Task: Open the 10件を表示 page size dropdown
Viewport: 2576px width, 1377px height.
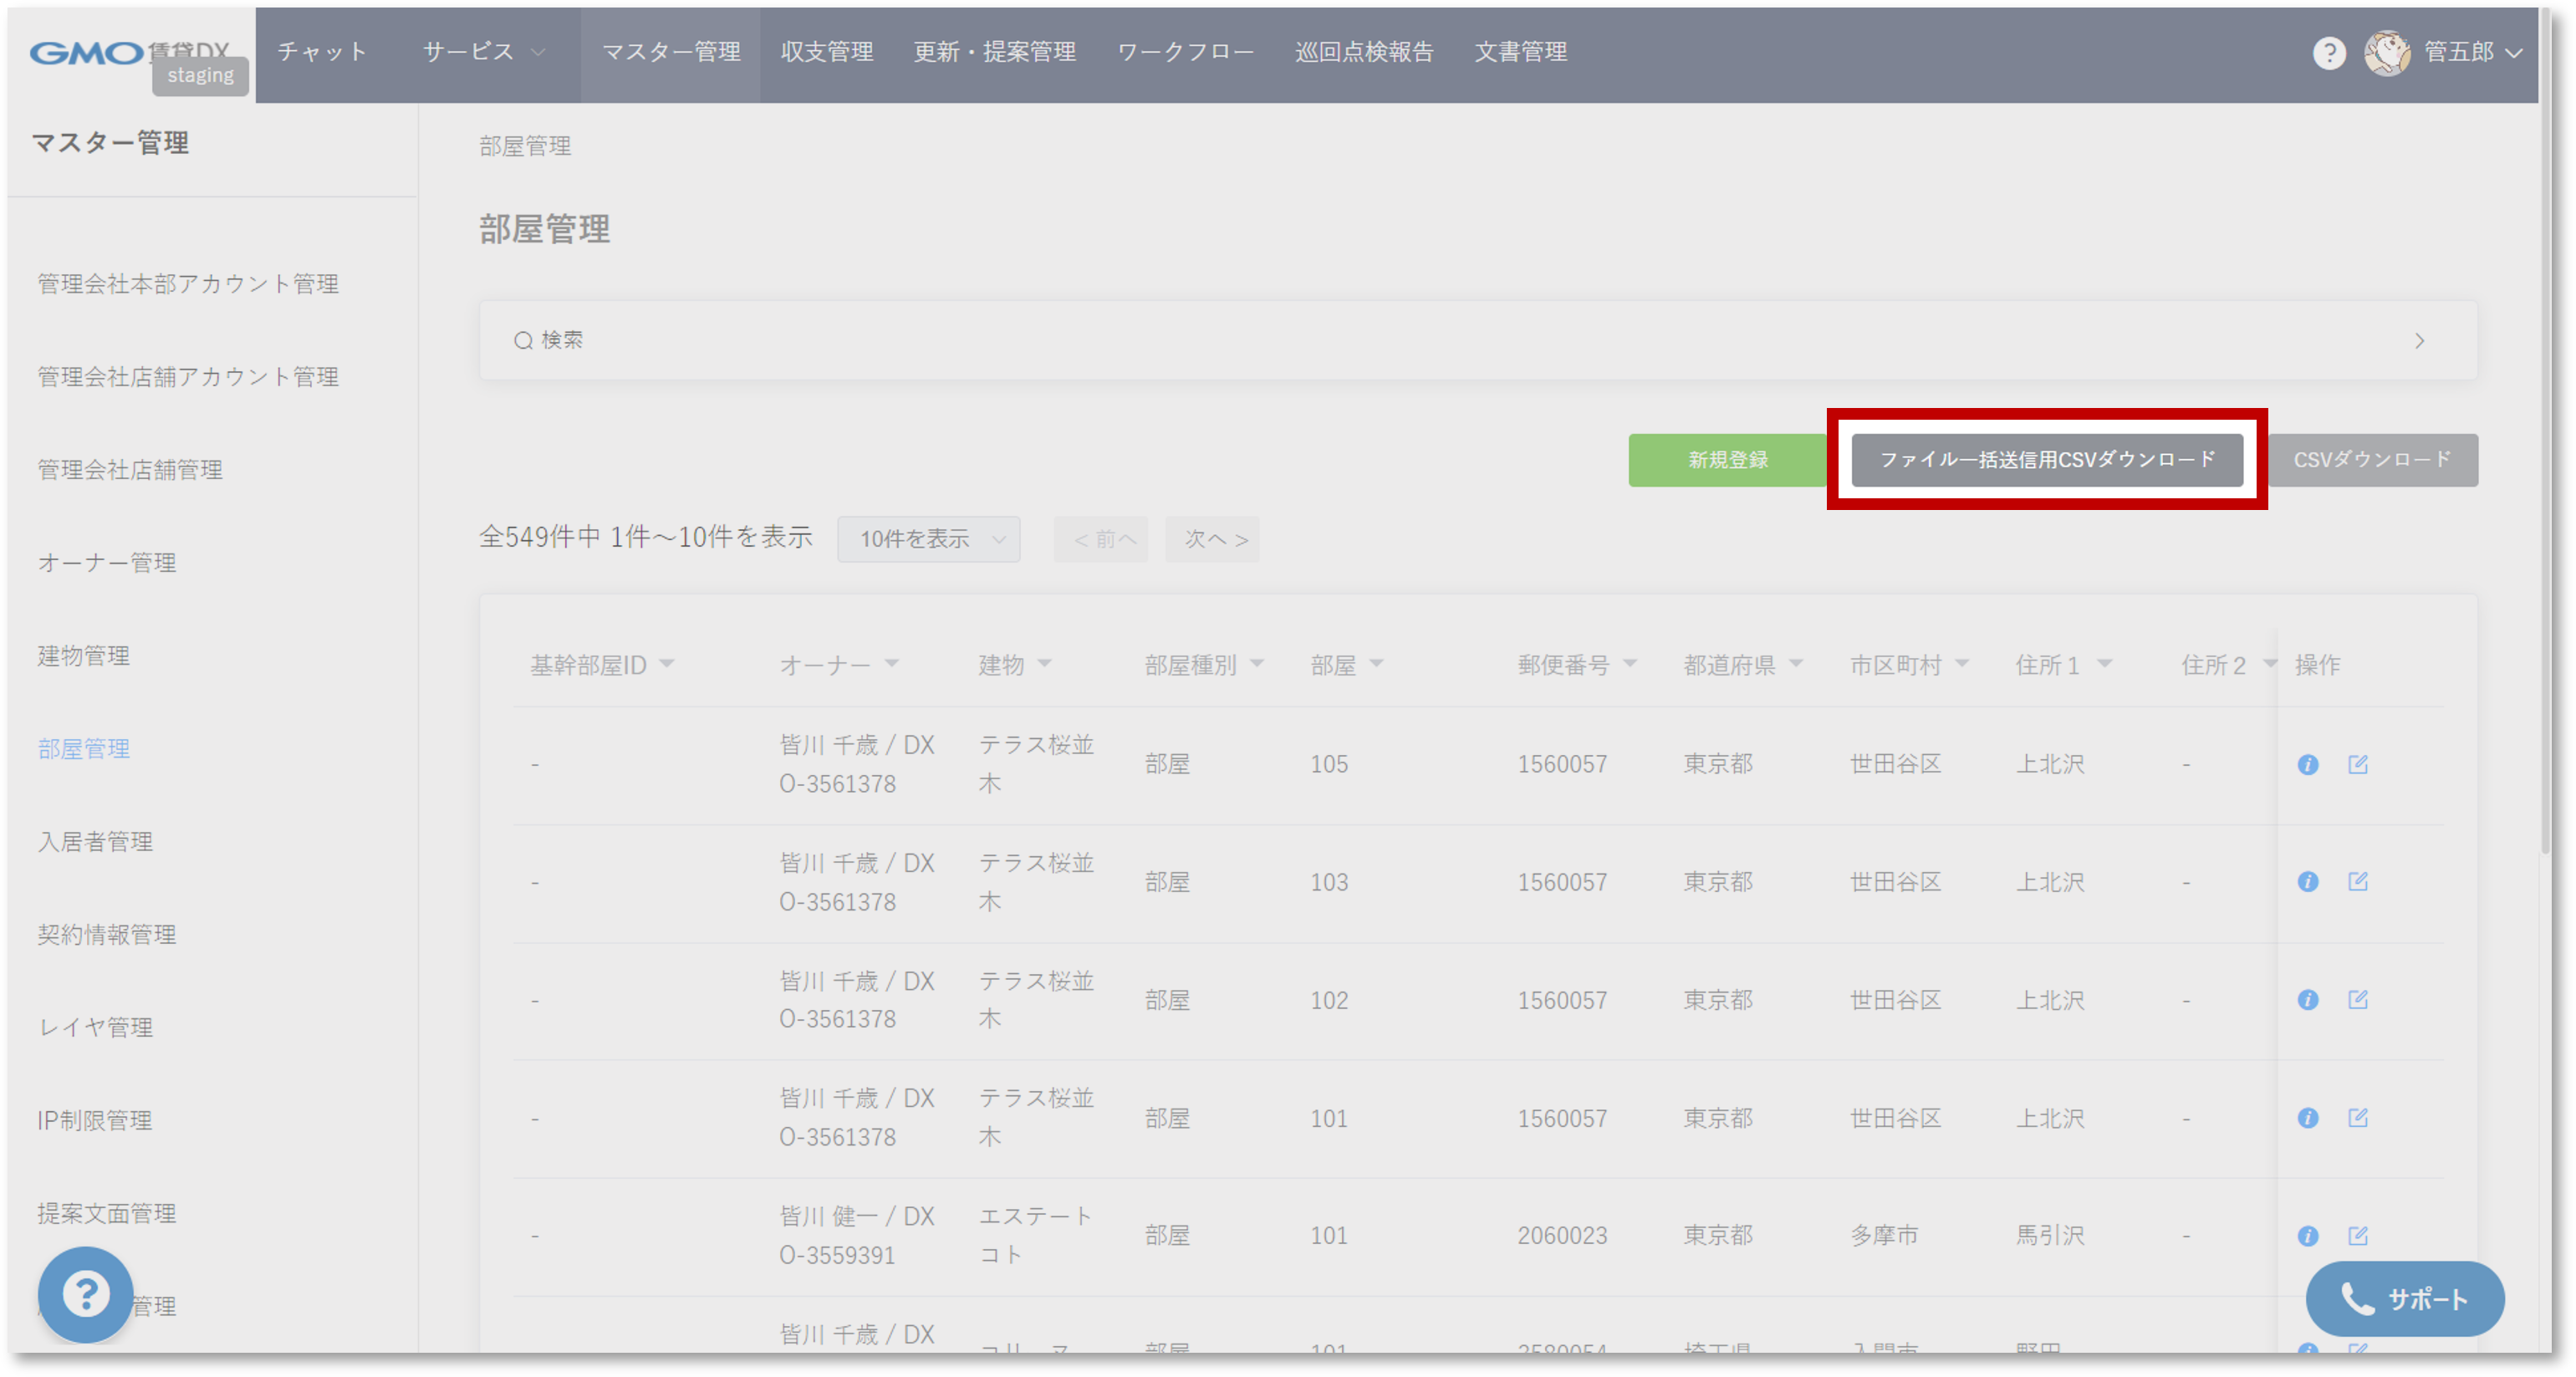Action: coord(928,540)
